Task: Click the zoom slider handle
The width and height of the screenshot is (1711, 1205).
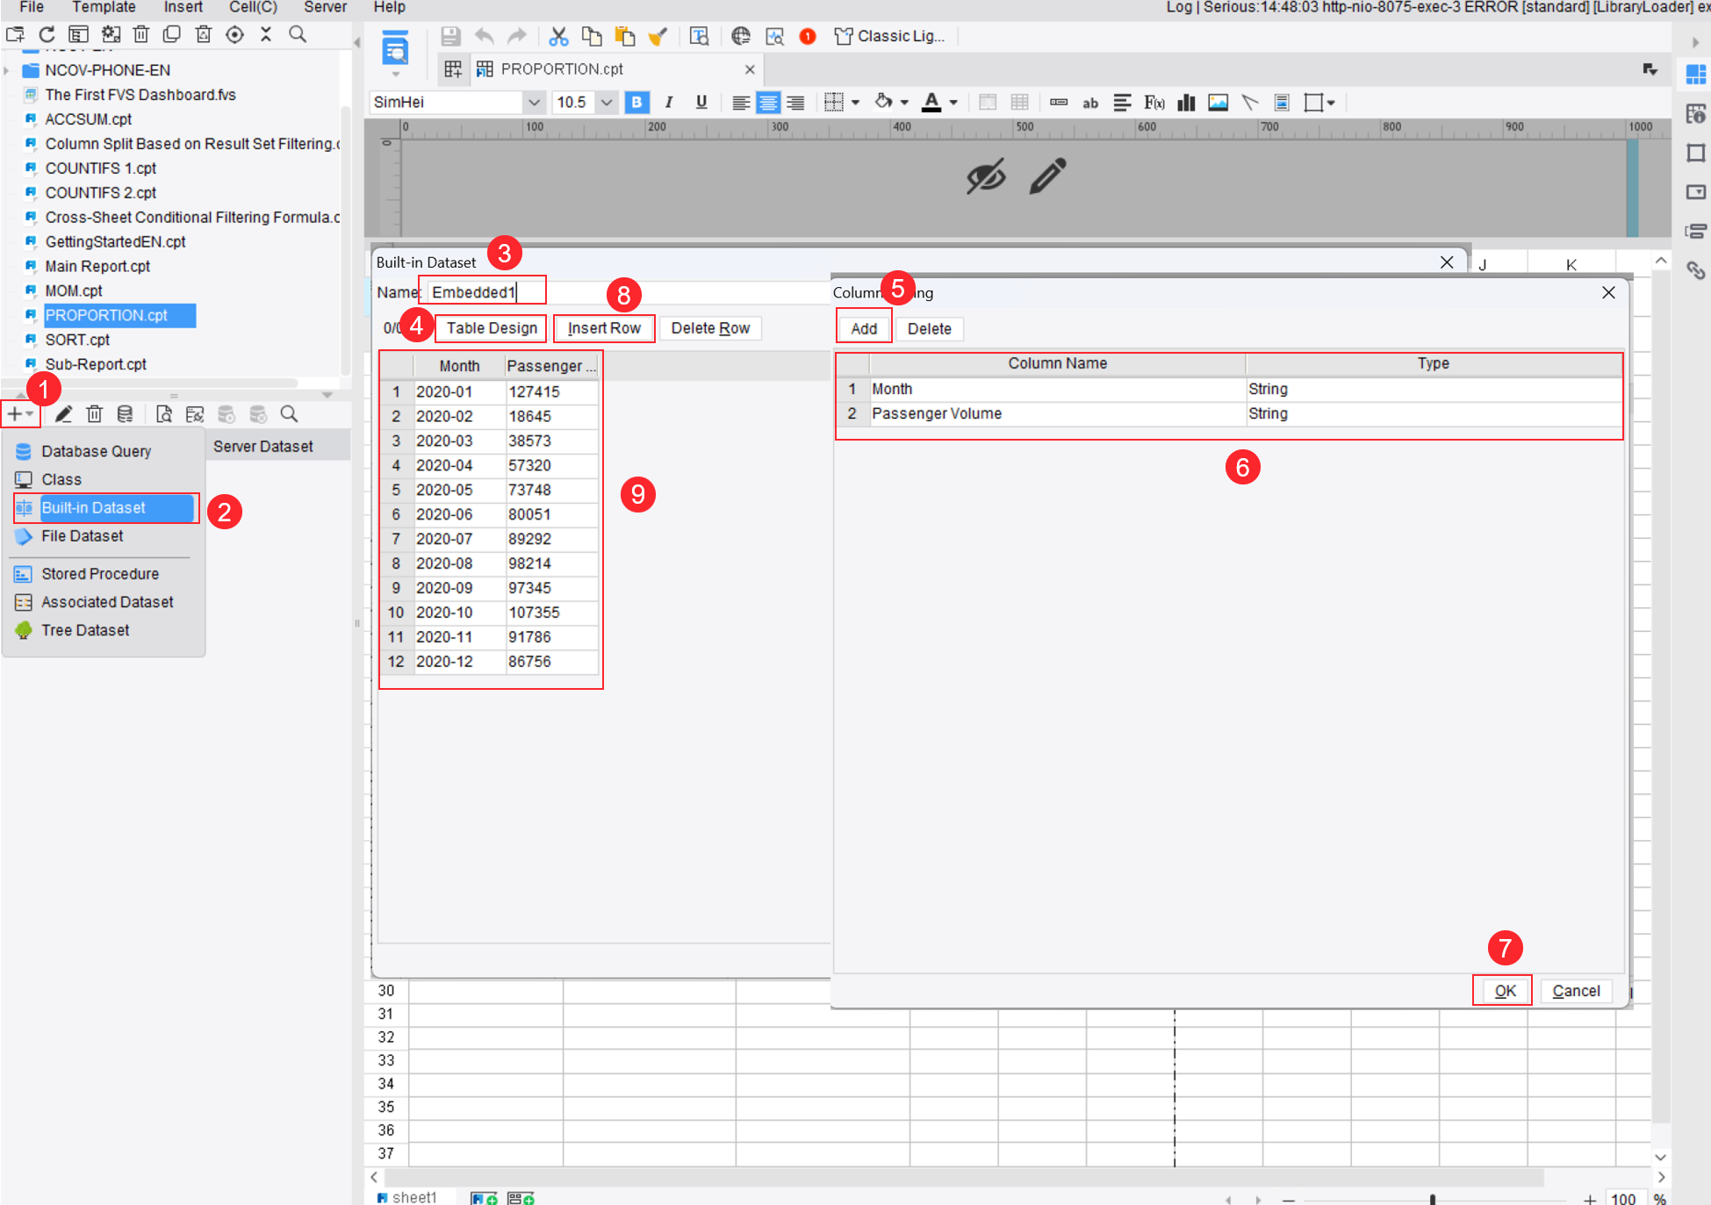Action: tap(1432, 1199)
